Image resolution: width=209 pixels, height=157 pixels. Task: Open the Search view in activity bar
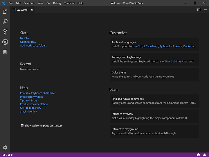click(5, 22)
